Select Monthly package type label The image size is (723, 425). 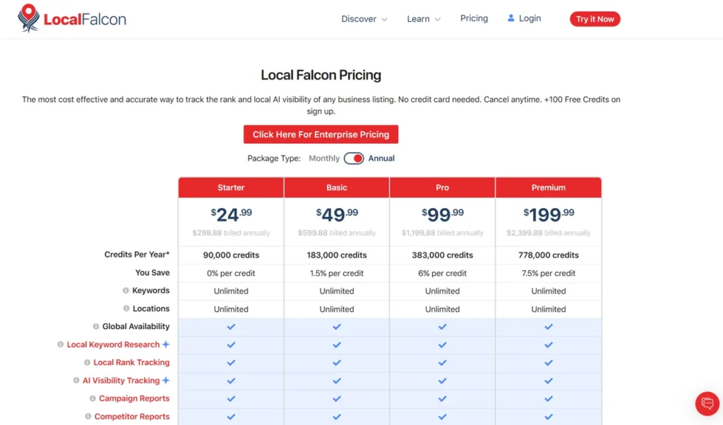tap(324, 159)
